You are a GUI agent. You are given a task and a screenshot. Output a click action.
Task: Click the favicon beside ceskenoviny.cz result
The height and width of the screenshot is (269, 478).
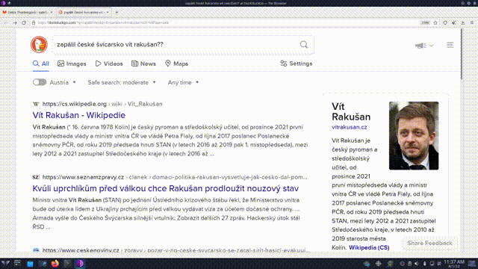coord(36,250)
